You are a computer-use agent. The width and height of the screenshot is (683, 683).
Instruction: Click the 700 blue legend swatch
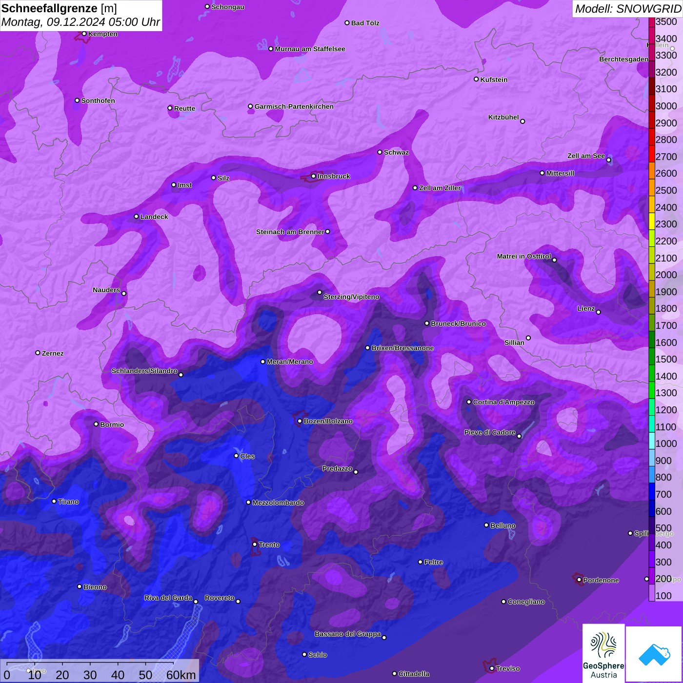click(x=651, y=492)
